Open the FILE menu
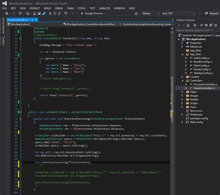The width and height of the screenshot is (220, 195). coord(5,8)
